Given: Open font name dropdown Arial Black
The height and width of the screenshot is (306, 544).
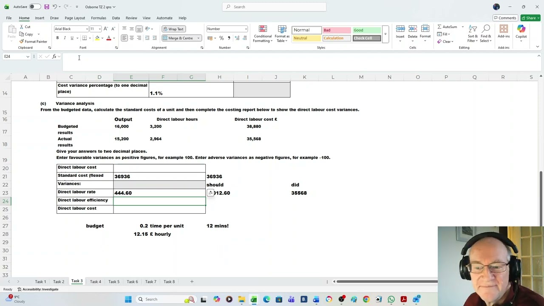Looking at the screenshot, I should [x=87, y=29].
